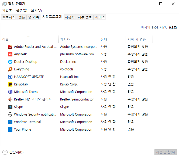Click publisher Haansoft Inc.
The height and width of the screenshot is (158, 179).
tap(70, 77)
